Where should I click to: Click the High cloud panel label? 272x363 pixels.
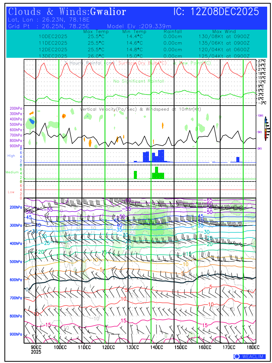11,156
